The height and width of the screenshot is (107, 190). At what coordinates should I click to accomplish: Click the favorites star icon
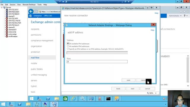click(184, 11)
